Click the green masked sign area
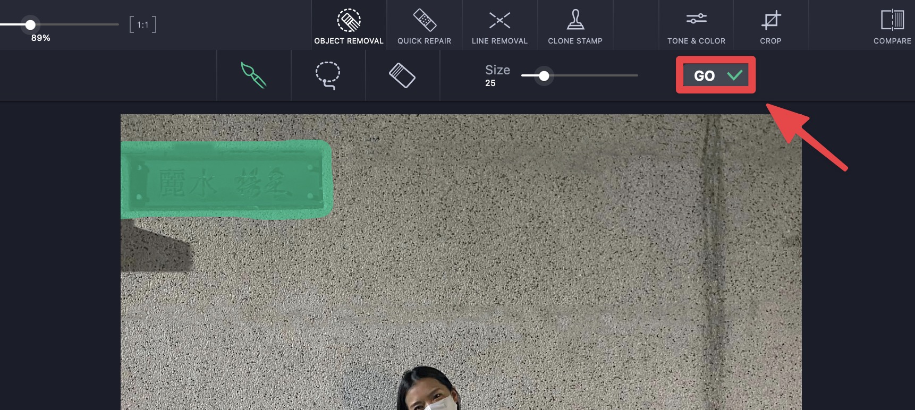This screenshot has width=915, height=410. coord(226,180)
